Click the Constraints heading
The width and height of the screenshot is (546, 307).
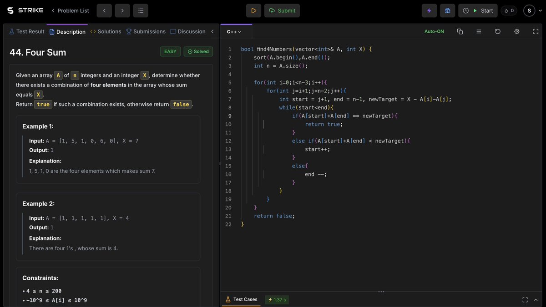click(40, 278)
